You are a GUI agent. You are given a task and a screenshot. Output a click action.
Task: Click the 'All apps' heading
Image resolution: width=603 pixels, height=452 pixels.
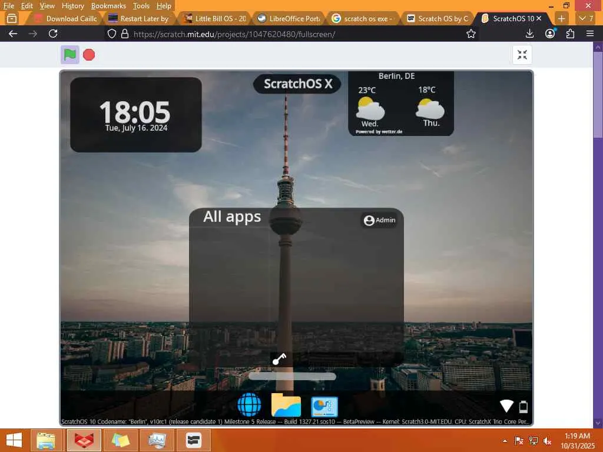(x=232, y=217)
